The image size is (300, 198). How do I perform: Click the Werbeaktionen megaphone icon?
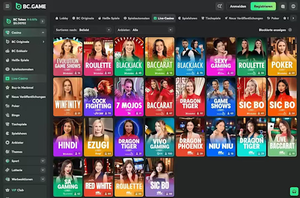click(7, 179)
